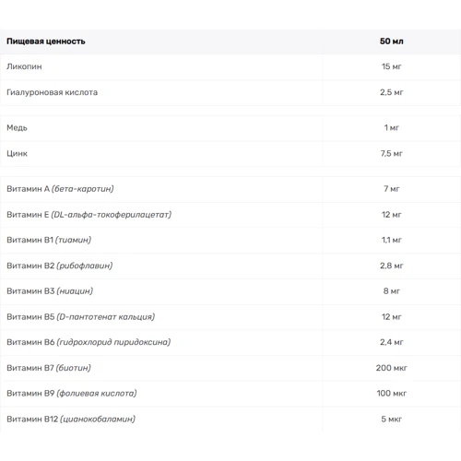The image size is (461, 461).
Task: Click the '7,5 мг' zinc amount
Action: click(x=391, y=154)
